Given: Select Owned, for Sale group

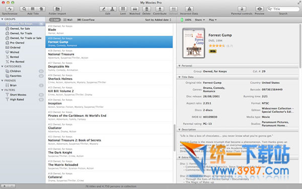Looking at the screenshot, I should coord(20,29).
